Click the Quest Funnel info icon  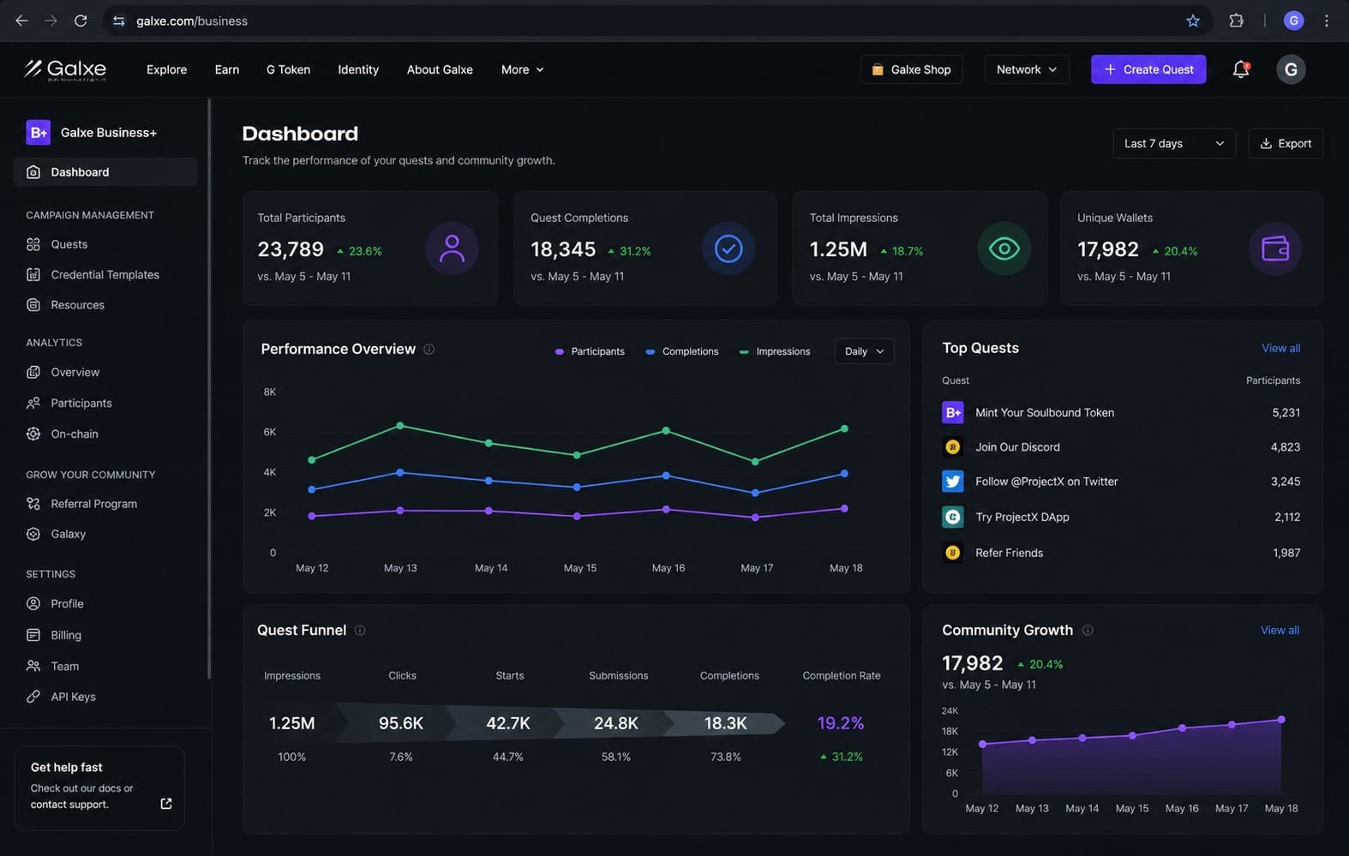(360, 630)
